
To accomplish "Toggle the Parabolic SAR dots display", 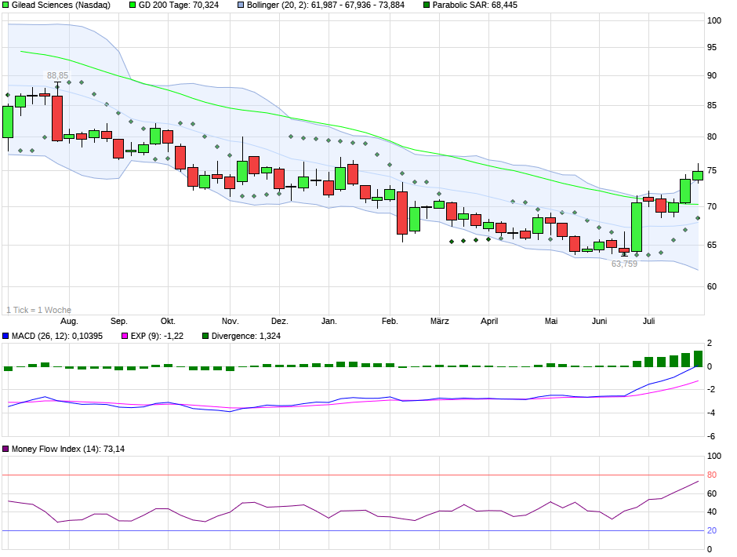I will pyautogui.click(x=425, y=6).
